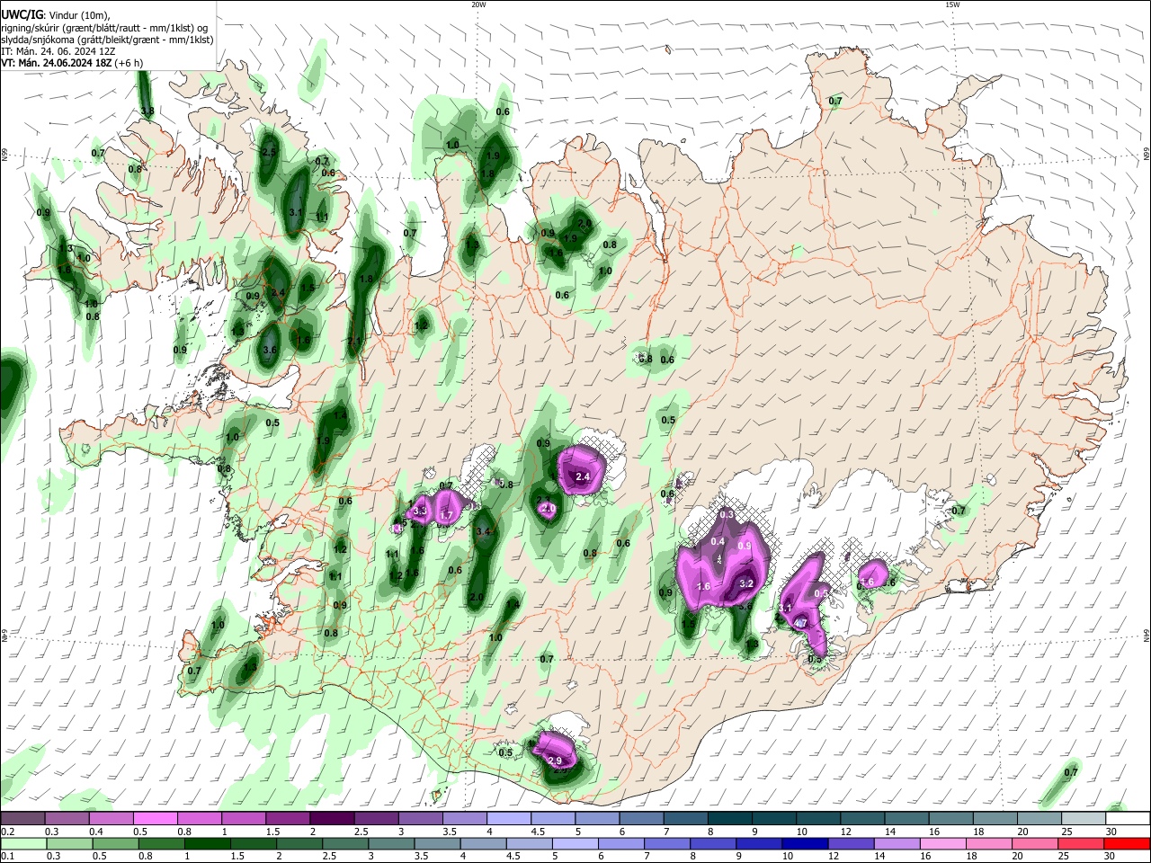Screen dimensions: 1151x863
Task: Click the "VT: Mán. 24.06.2024 18Z (+6 h)" line
Action: pyautogui.click(x=71, y=63)
